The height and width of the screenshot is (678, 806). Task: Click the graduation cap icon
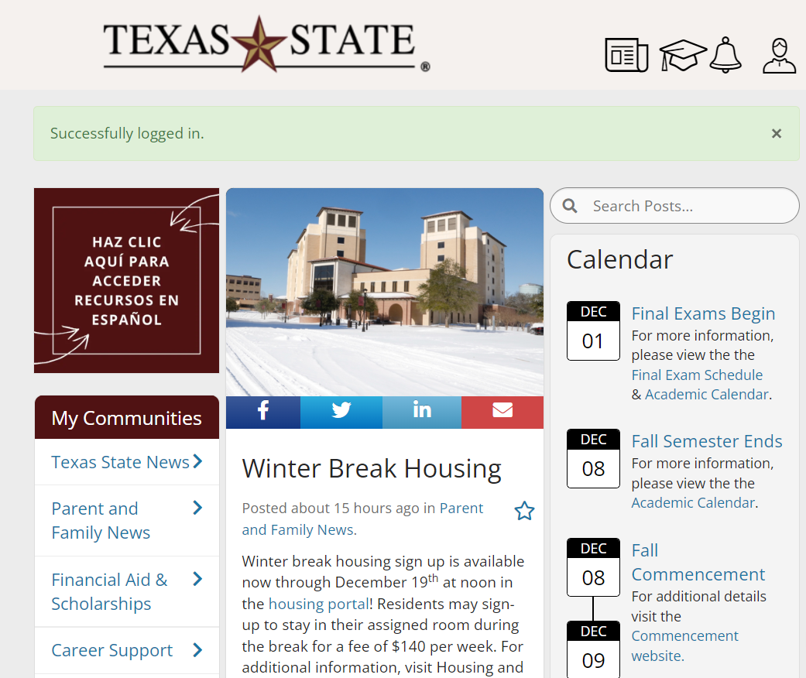[x=682, y=56]
